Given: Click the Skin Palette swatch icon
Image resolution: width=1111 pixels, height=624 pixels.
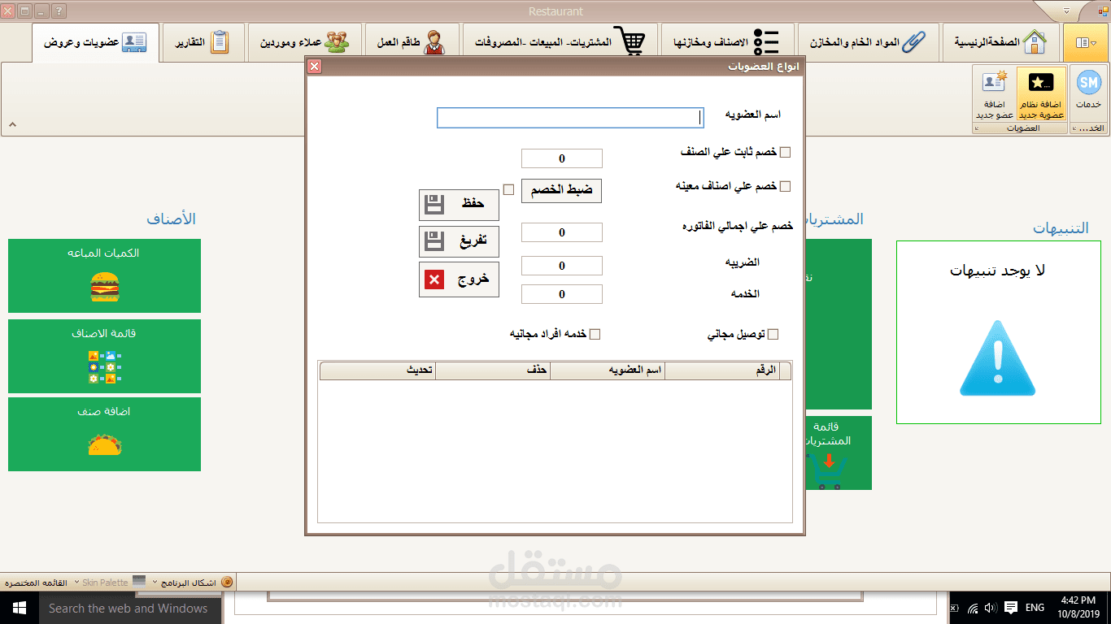Looking at the screenshot, I should pyautogui.click(x=139, y=581).
